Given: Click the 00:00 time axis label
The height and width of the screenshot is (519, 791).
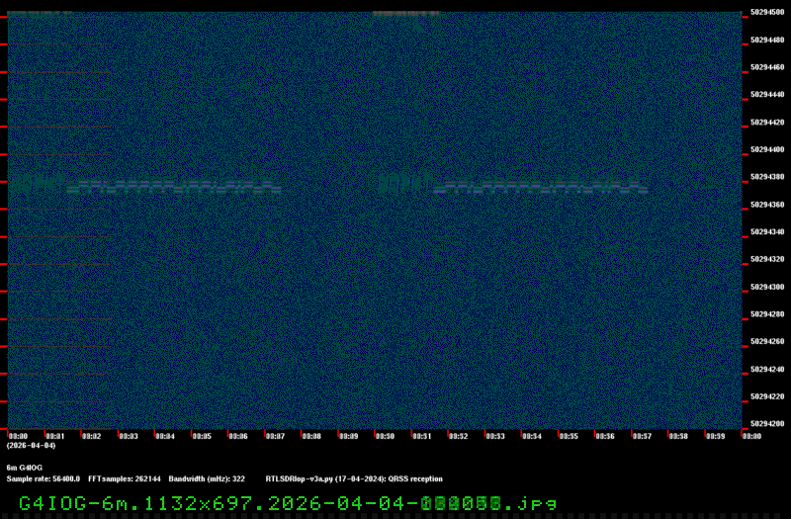Looking at the screenshot, I should pyautogui.click(x=18, y=436).
